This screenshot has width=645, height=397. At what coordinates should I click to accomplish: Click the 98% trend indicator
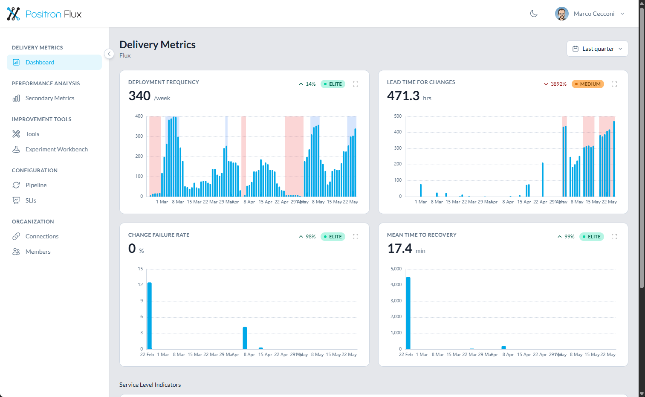point(307,237)
